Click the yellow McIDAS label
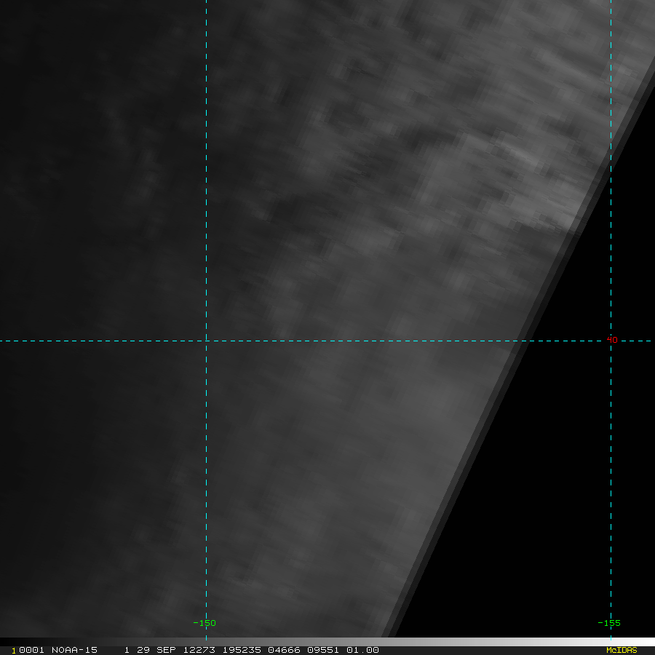 pyautogui.click(x=622, y=650)
